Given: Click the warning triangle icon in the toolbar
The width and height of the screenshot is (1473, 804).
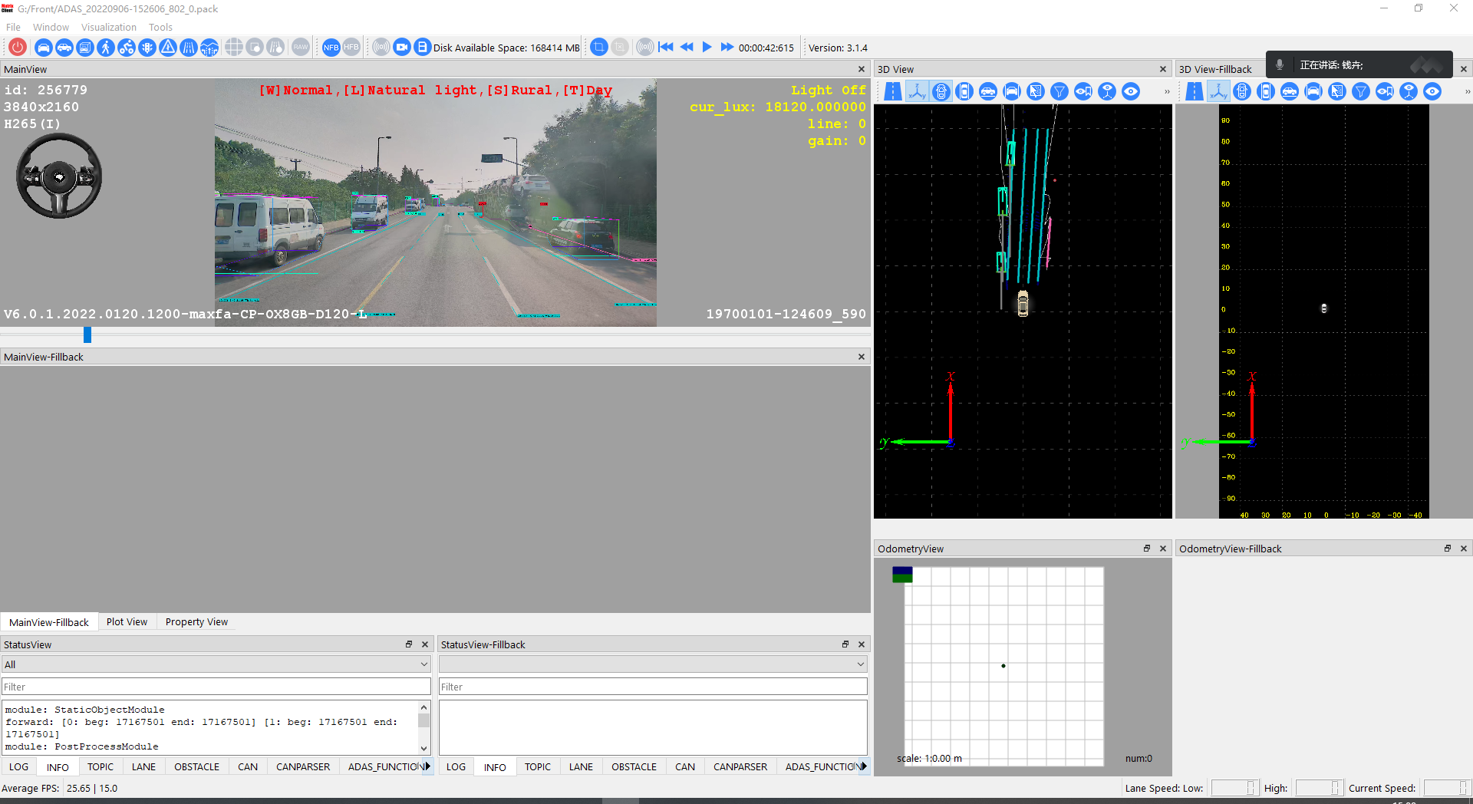Looking at the screenshot, I should pos(168,48).
